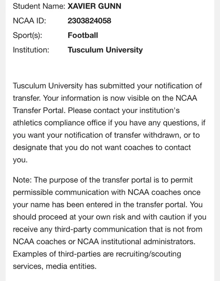Click the words services, media entities

click(x=54, y=266)
